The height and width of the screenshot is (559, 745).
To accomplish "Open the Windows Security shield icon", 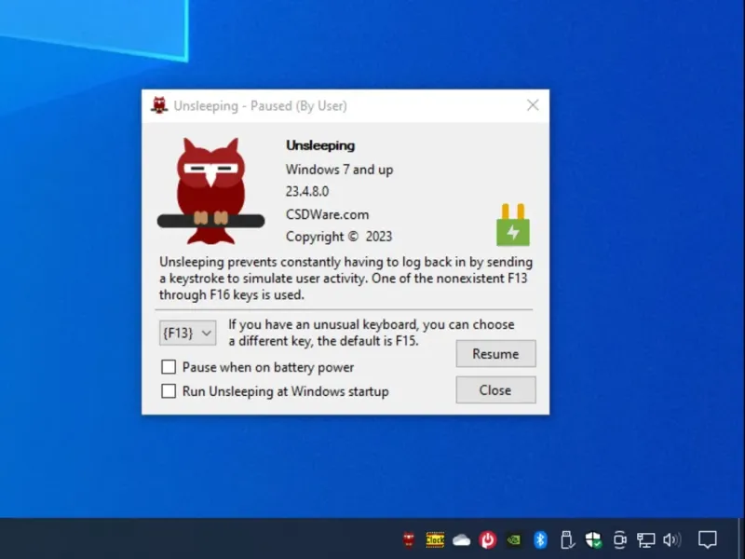I will tap(593, 539).
